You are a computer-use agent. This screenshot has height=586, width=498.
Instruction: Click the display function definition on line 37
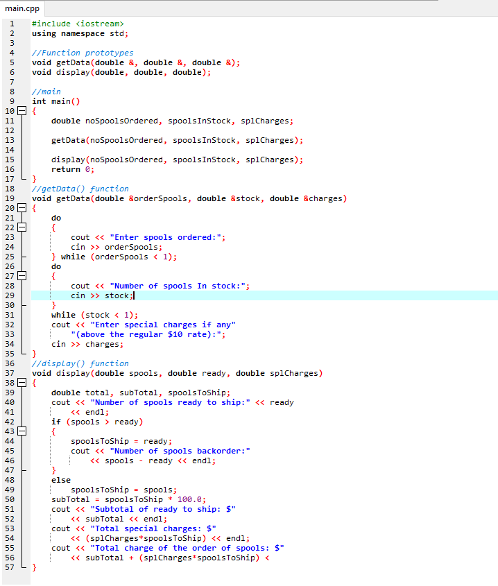click(x=178, y=373)
